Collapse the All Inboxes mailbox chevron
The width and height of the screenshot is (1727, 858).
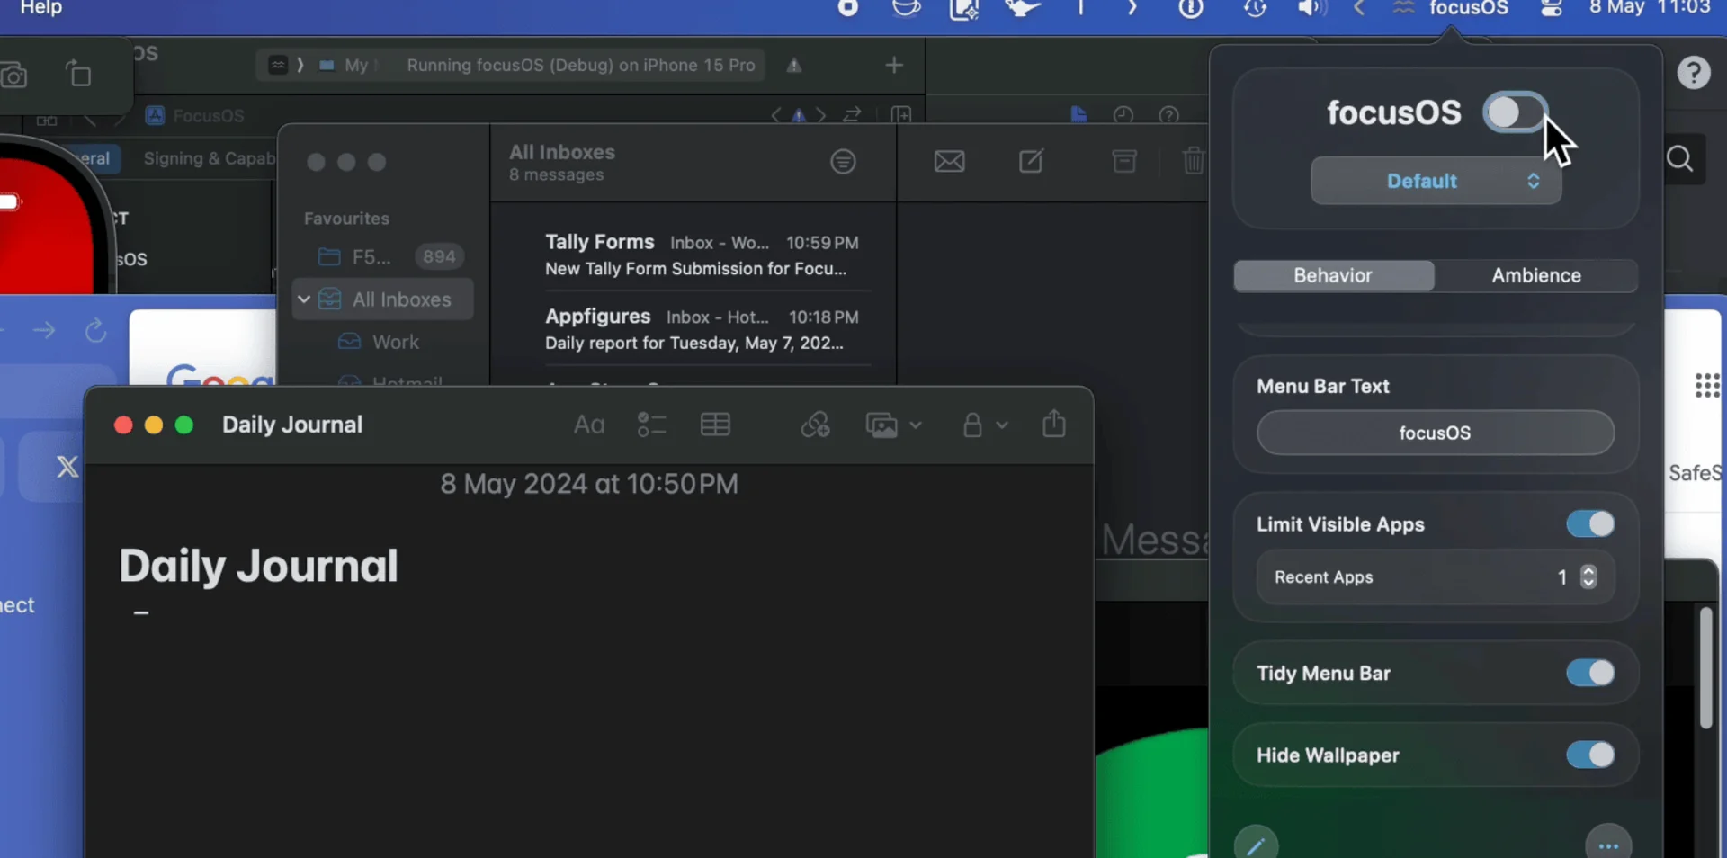[304, 299]
